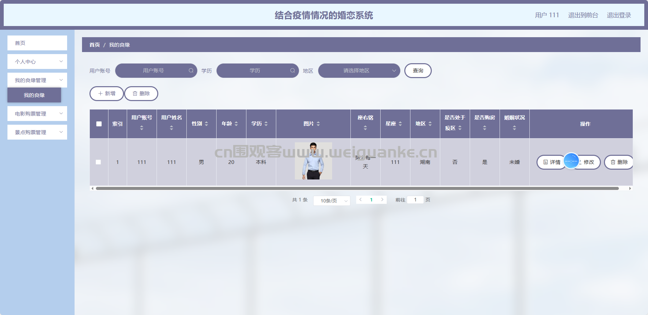The height and width of the screenshot is (315, 648).
Task: Click the 查询 search button
Action: click(418, 71)
